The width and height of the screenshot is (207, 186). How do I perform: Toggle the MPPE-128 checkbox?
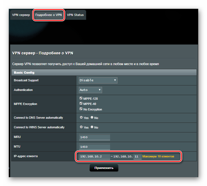(81, 98)
